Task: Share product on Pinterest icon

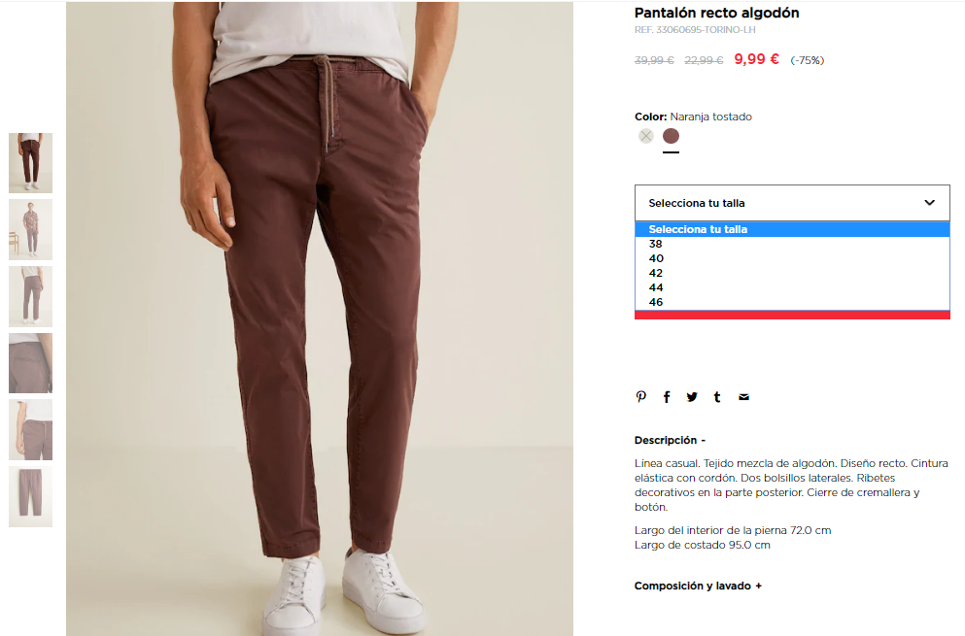Action: [x=640, y=397]
